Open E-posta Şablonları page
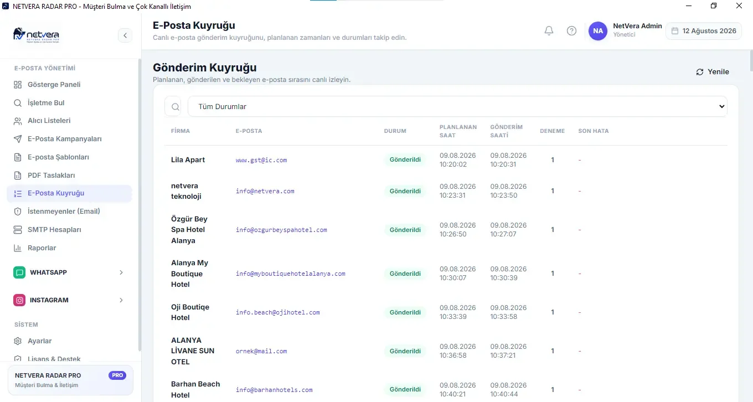This screenshot has height=402, width=753. 70,157
